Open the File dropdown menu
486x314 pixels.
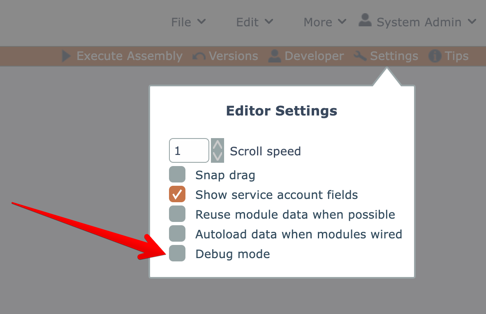pyautogui.click(x=188, y=22)
